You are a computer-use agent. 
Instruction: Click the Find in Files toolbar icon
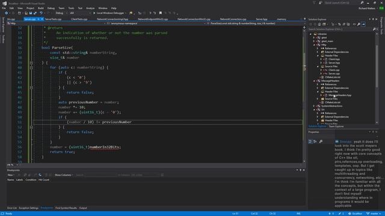[131, 13]
